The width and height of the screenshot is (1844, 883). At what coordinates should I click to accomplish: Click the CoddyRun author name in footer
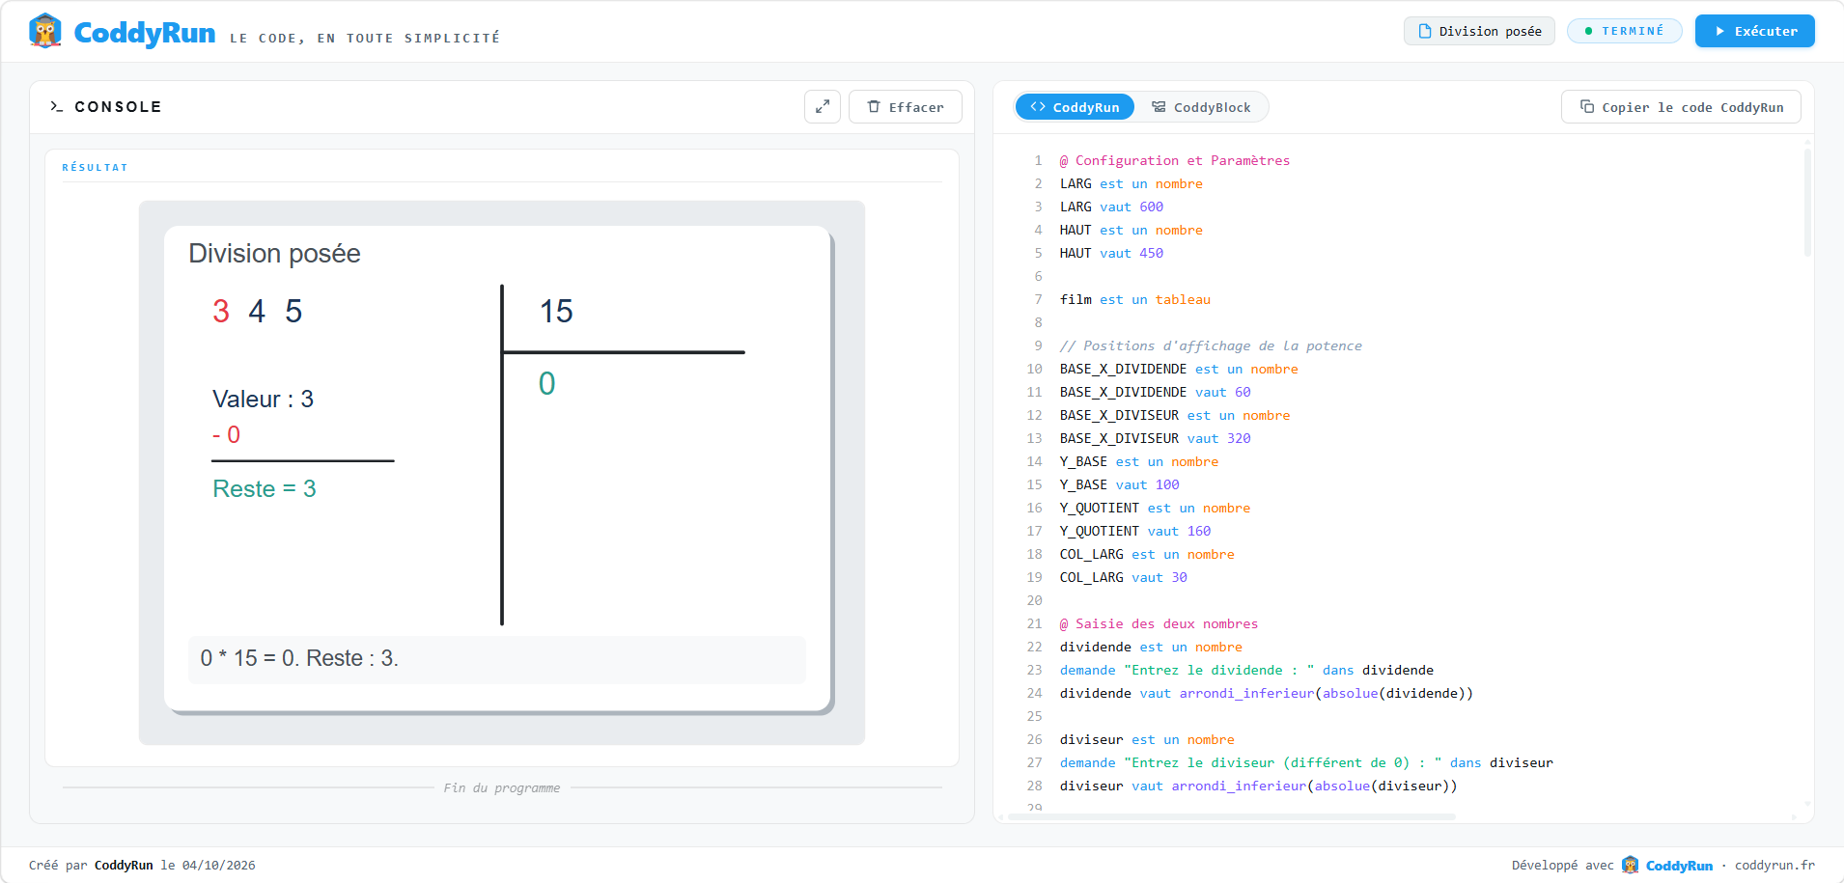click(124, 866)
